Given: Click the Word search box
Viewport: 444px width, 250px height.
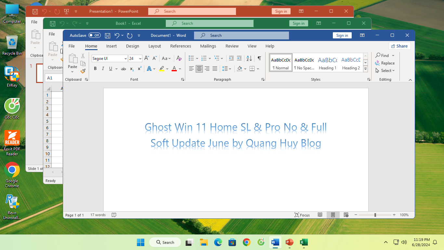Looking at the screenshot, I should [241, 35].
